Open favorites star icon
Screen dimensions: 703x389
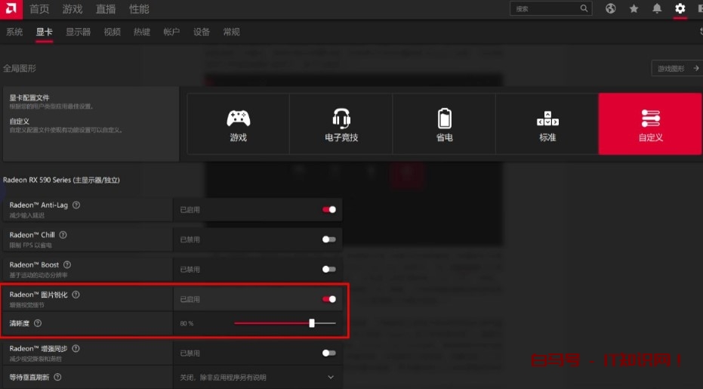(634, 8)
